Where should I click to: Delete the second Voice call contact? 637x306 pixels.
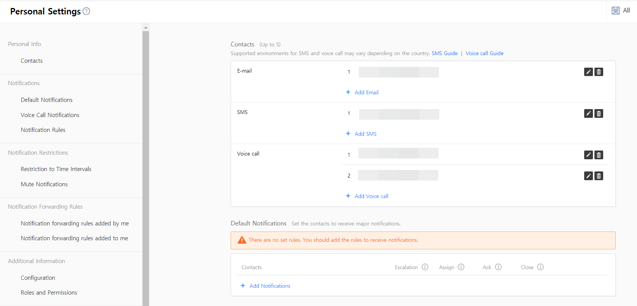599,176
